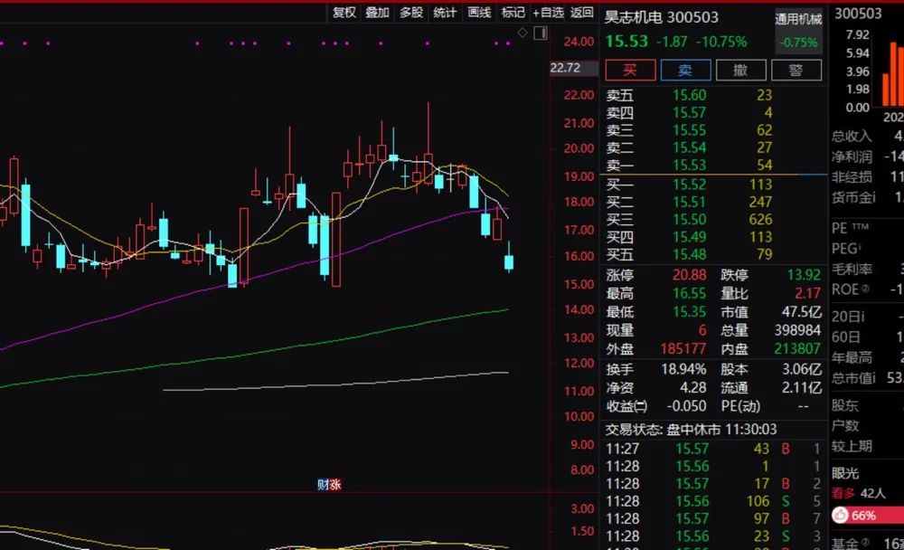The height and width of the screenshot is (550, 904).
Task: Click the info icon beside 总市值
Action: (873, 378)
